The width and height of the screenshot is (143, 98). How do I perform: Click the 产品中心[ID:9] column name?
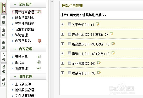pos(83,34)
